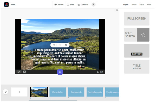
Task: Add a new slide with plus tile
Action: point(19,92)
